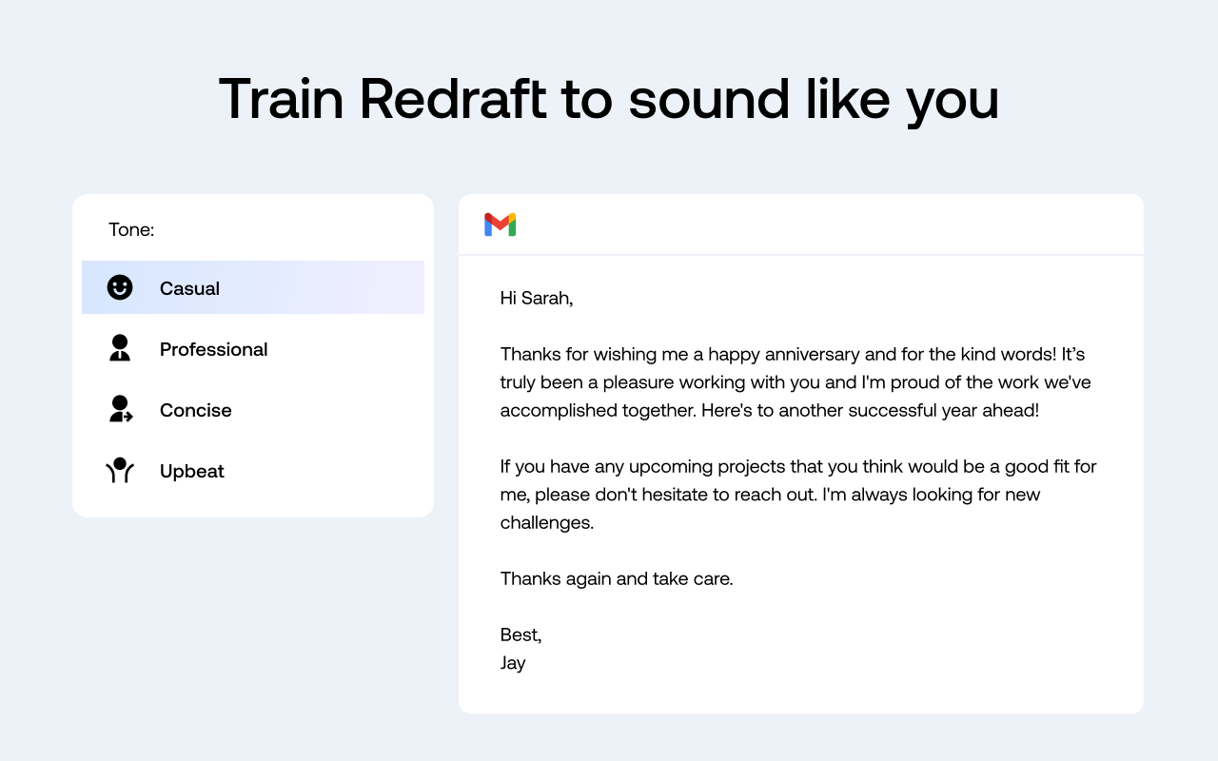Click the Gmail logo above the email

pos(499,224)
